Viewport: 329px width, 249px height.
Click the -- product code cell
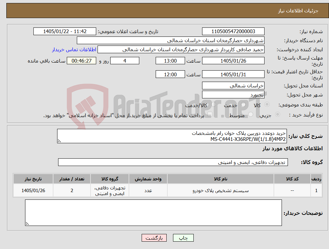(292, 190)
